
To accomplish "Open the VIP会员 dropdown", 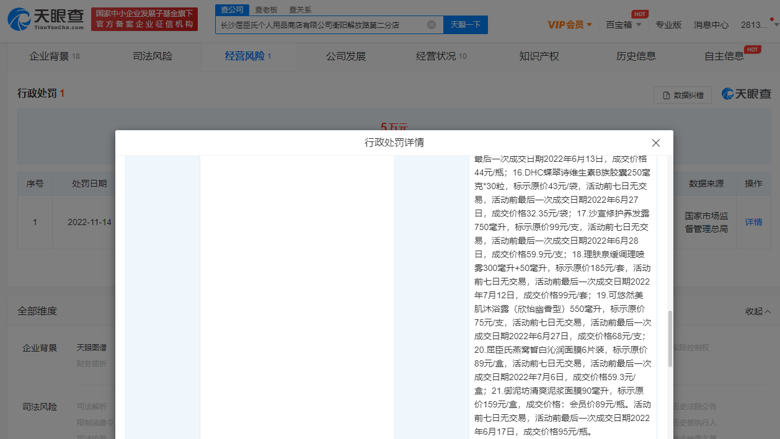I will [x=569, y=25].
